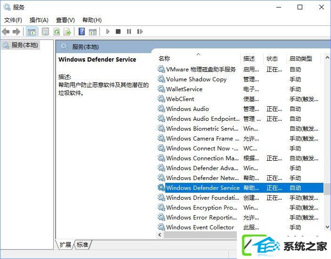This screenshot has height=259, width=331.
Task: Click gear icon of VMware 物理磁盘助手服务
Action: coord(161,70)
